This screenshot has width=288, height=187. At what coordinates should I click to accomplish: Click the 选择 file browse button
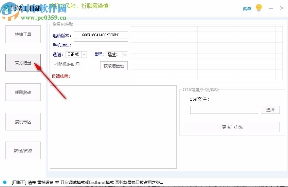pyautogui.click(x=270, y=110)
